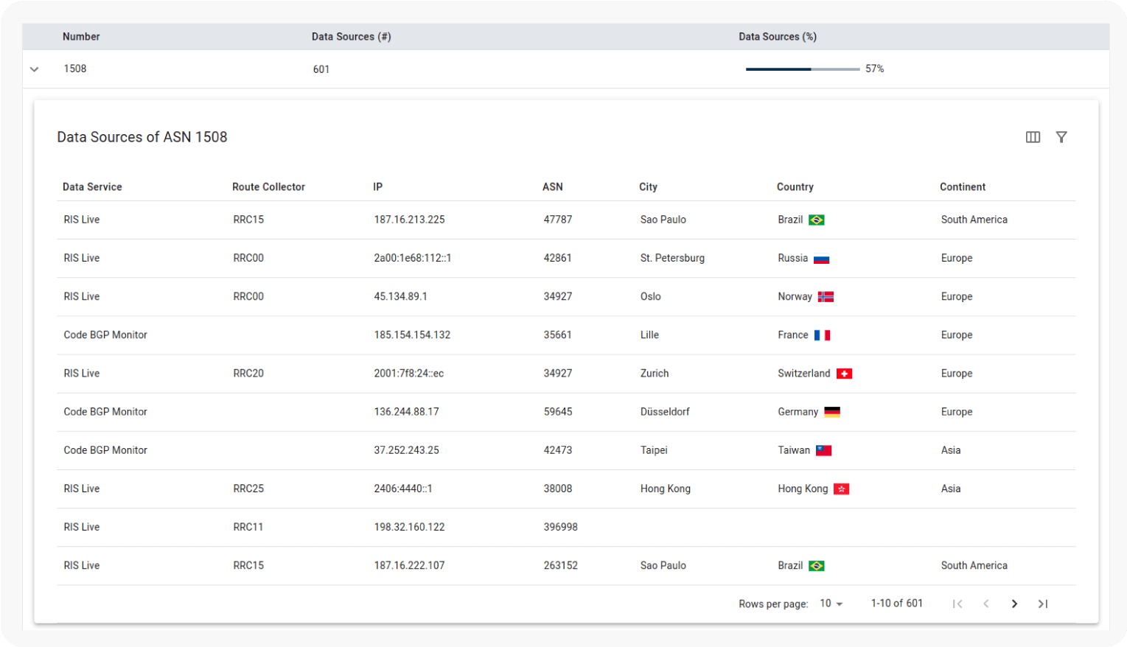Sort by Data Service column header

[x=92, y=187]
